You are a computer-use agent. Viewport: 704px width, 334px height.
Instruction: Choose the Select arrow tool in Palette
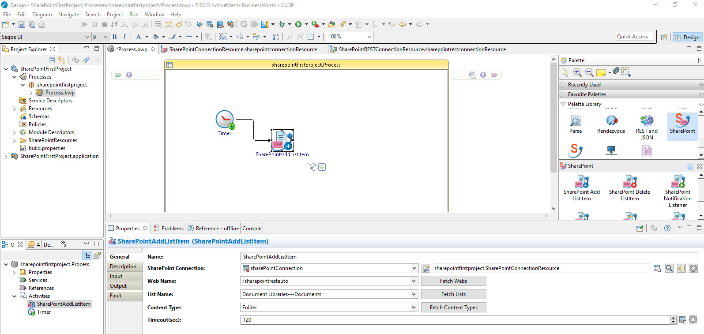565,72
